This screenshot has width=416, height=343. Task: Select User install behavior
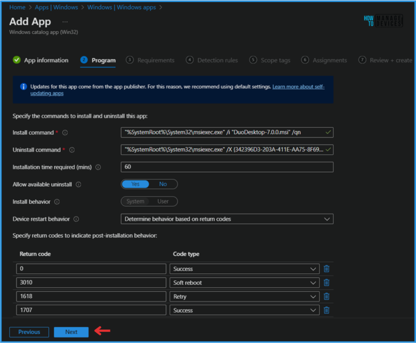pos(163,201)
